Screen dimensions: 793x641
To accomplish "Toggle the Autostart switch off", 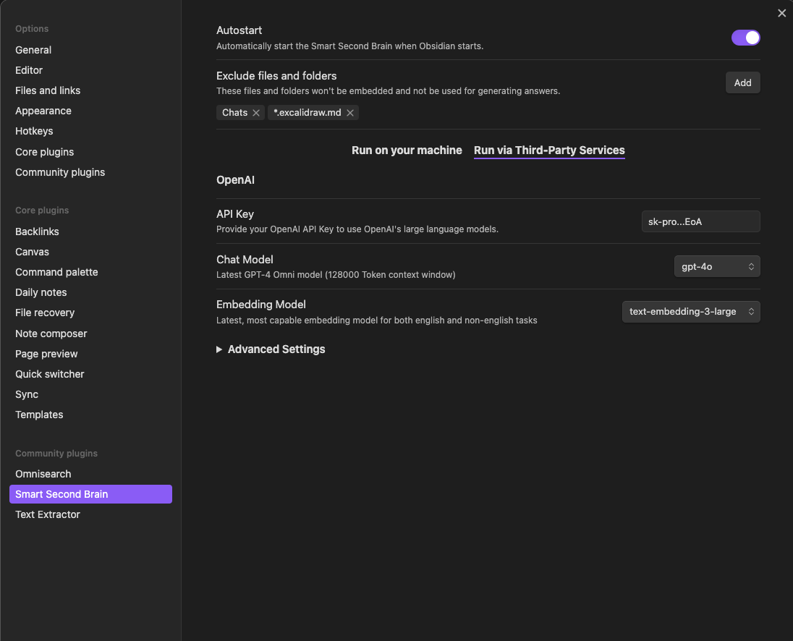I will pyautogui.click(x=745, y=38).
